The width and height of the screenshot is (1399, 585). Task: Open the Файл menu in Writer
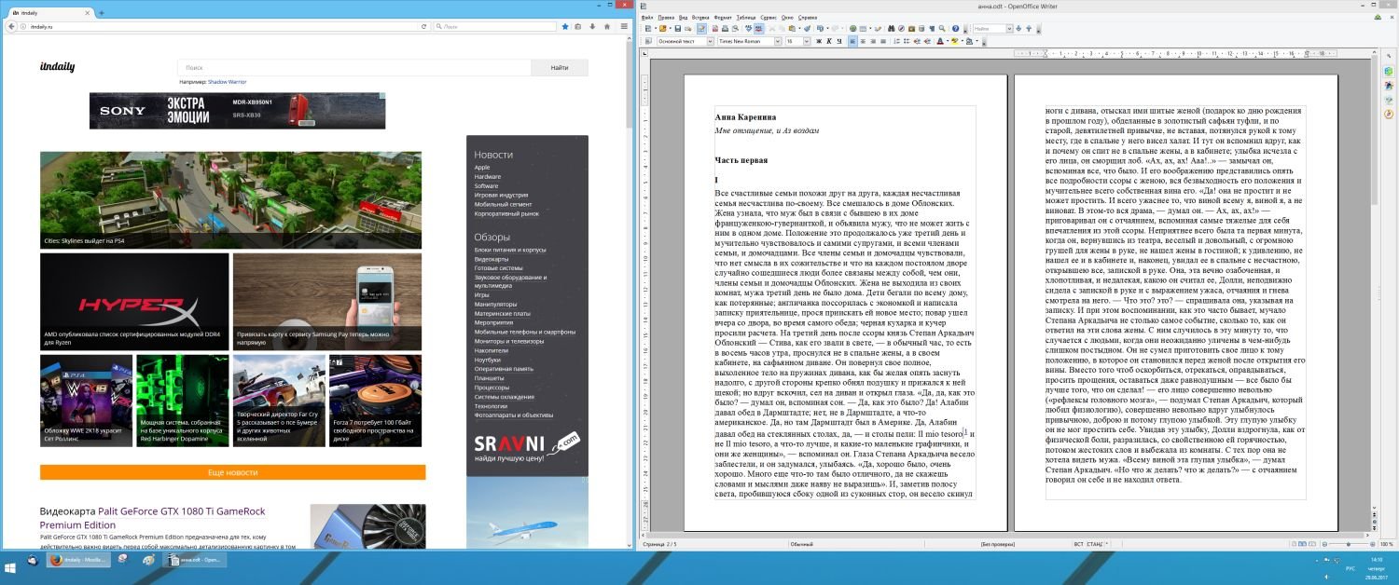click(648, 17)
